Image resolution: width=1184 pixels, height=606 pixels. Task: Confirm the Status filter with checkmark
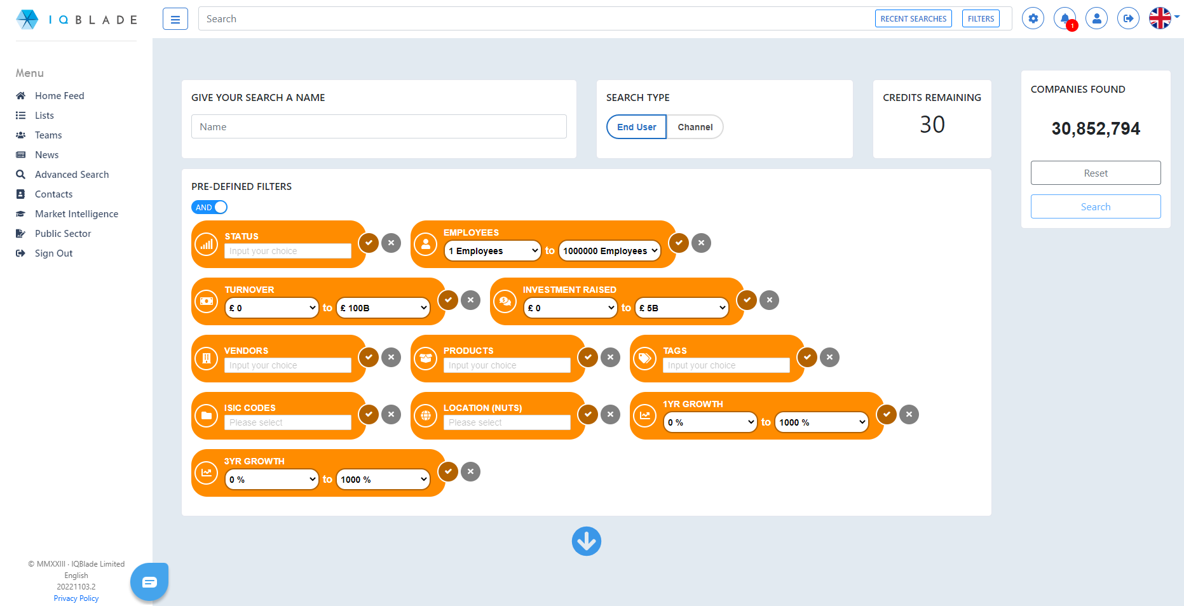[x=369, y=243]
